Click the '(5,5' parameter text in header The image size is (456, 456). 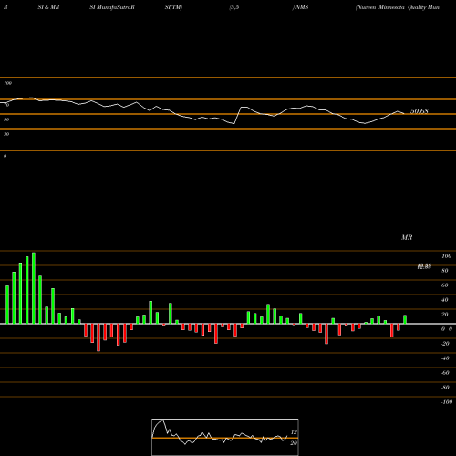click(x=234, y=7)
